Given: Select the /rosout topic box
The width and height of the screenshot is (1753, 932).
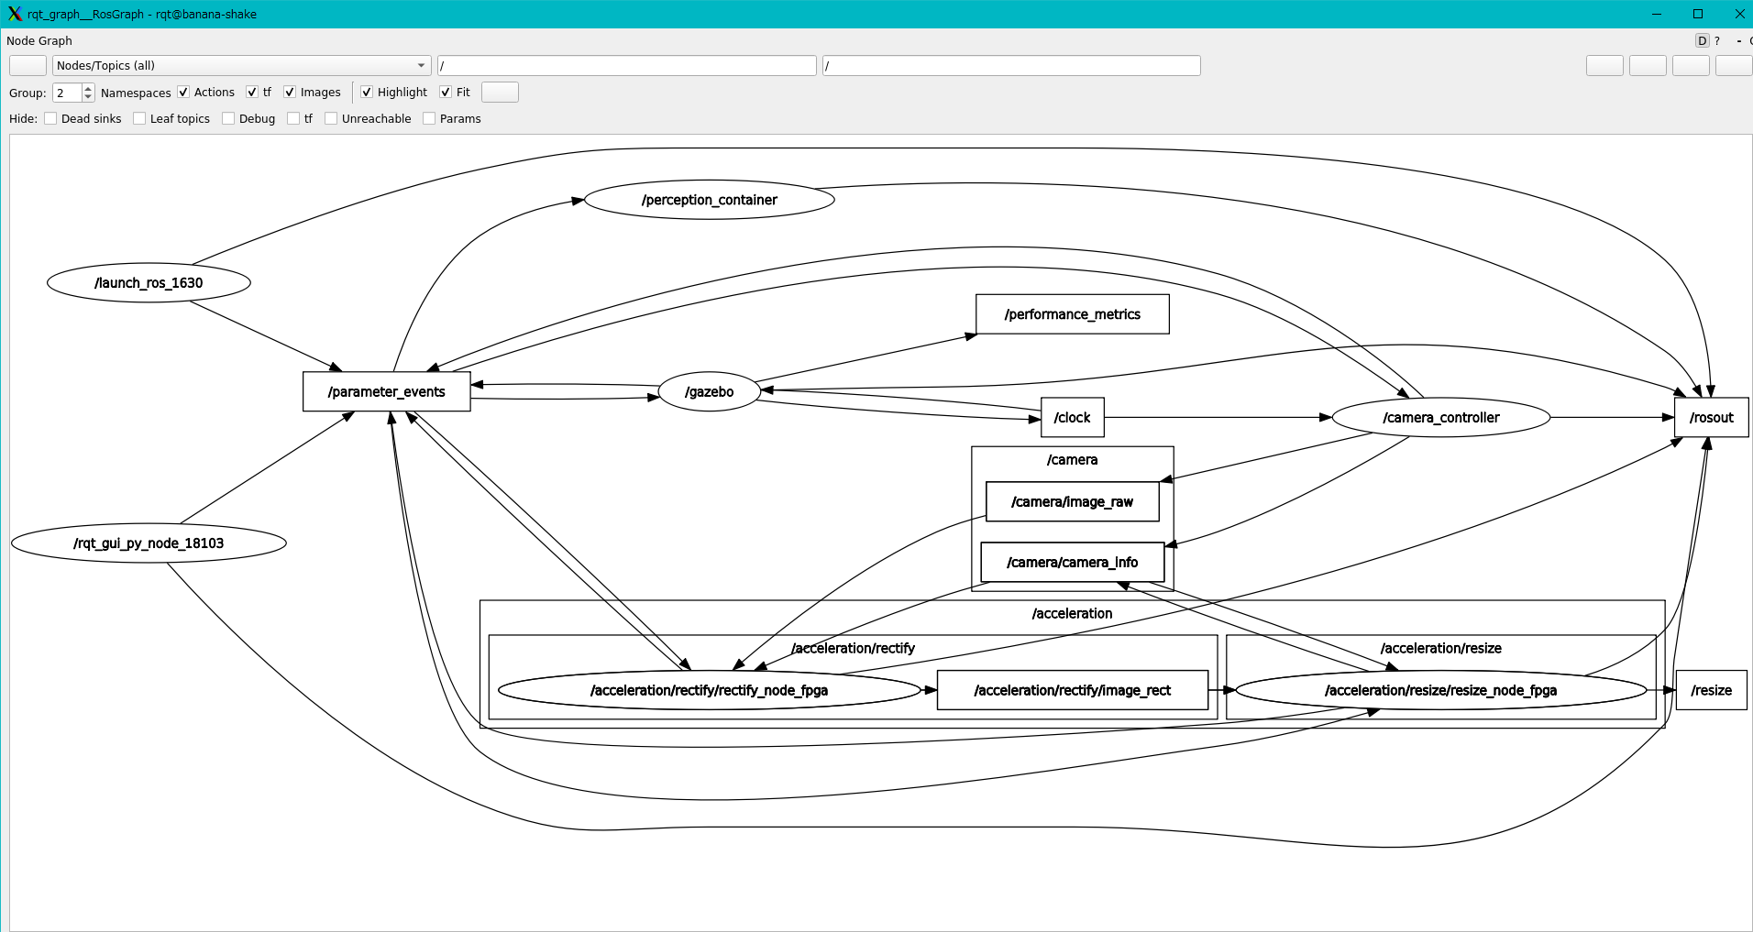Looking at the screenshot, I should pos(1712,417).
